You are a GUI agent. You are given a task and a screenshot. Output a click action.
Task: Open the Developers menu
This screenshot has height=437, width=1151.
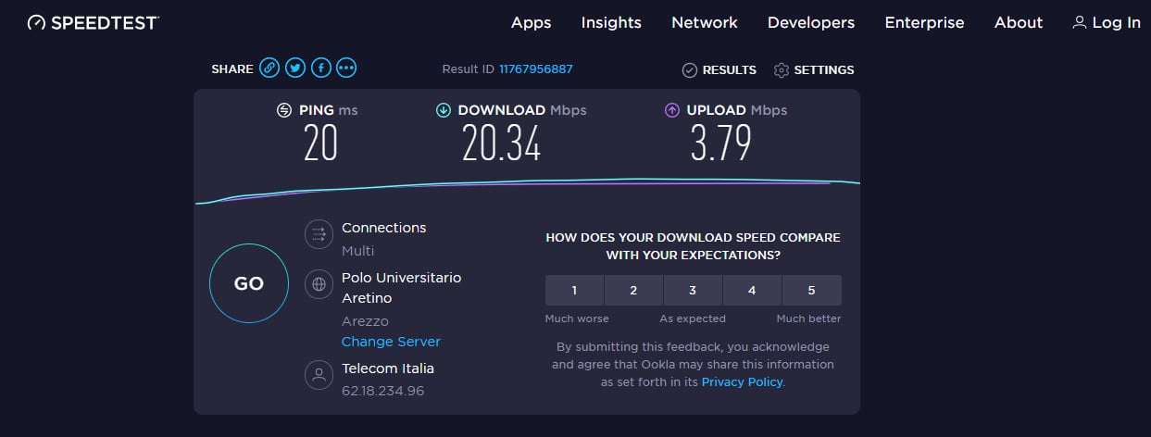coord(811,23)
